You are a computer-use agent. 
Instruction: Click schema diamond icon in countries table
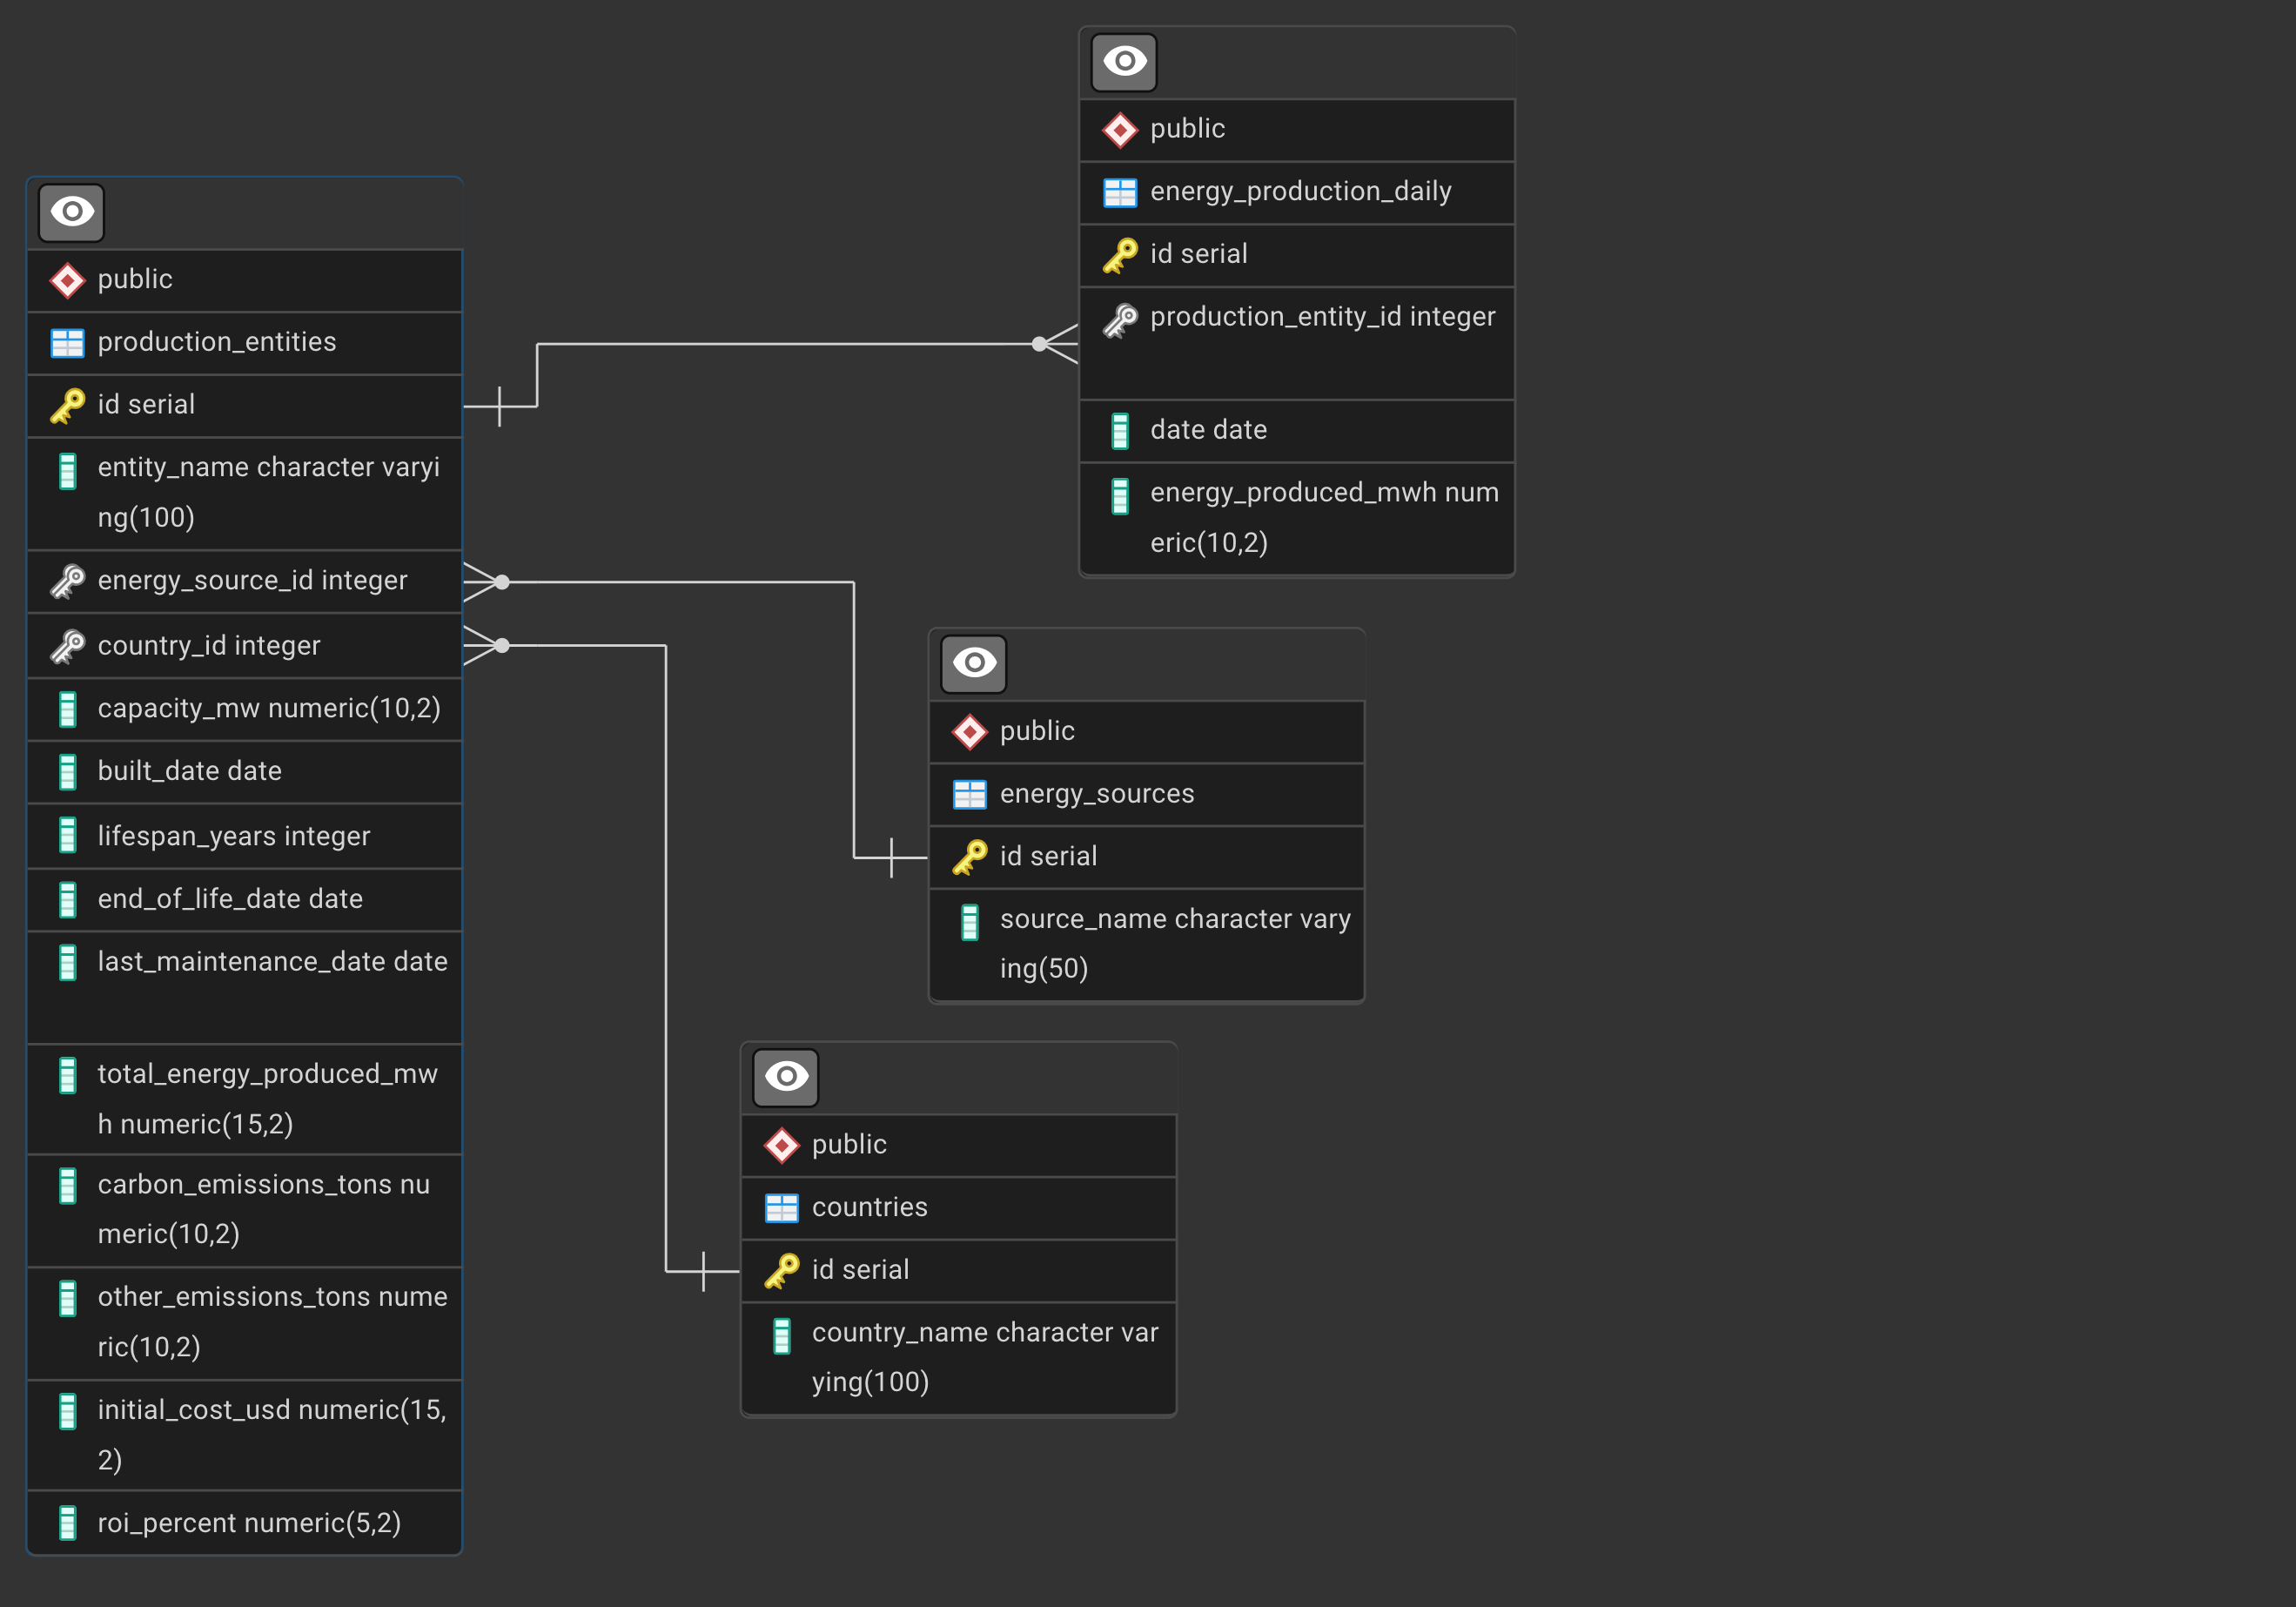781,1145
